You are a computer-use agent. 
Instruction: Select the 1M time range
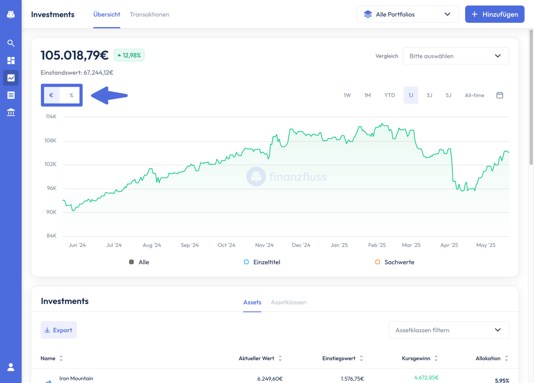tap(368, 95)
